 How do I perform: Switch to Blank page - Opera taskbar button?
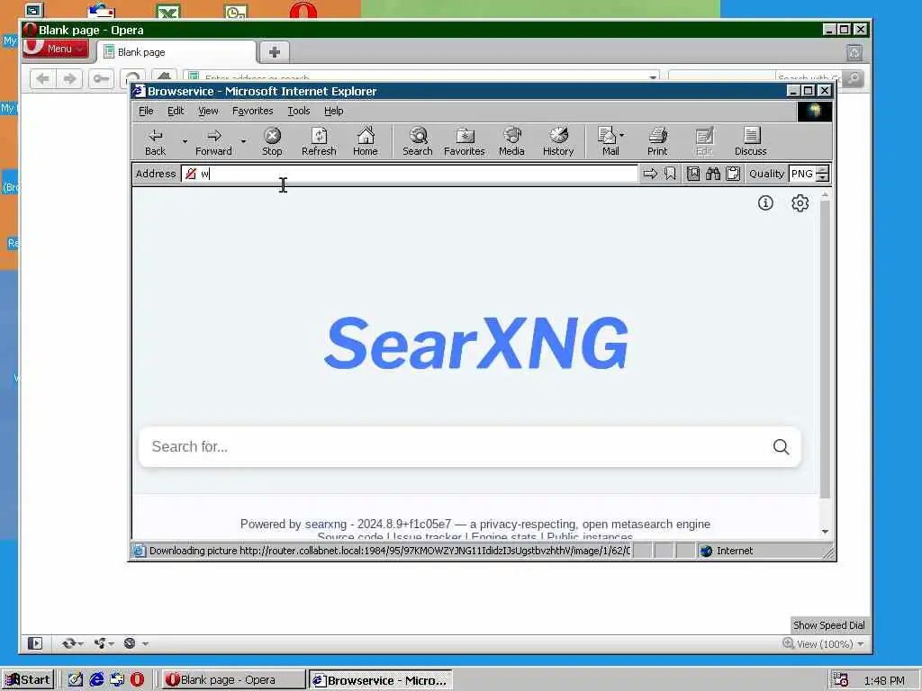[233, 680]
